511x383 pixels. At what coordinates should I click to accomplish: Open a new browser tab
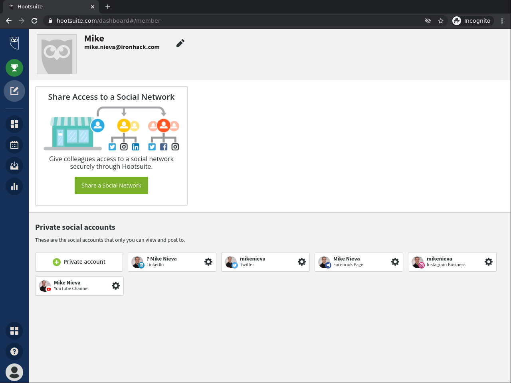coord(108,7)
